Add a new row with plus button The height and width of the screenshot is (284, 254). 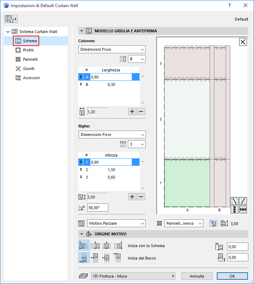[x=132, y=197]
